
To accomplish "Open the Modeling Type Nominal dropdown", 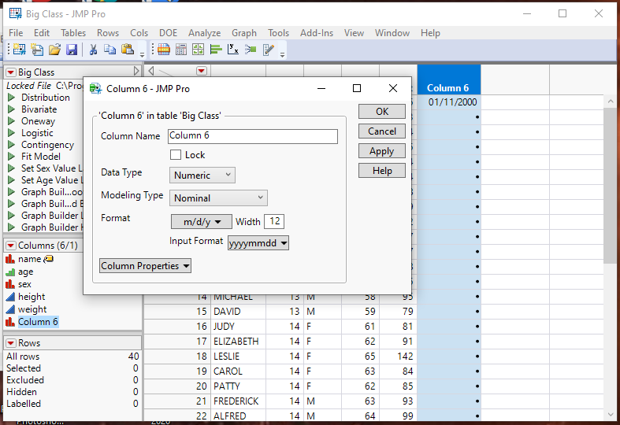I will pyautogui.click(x=219, y=198).
